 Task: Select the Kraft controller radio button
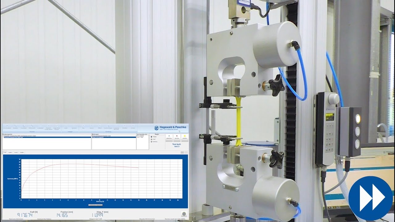pos(152,139)
